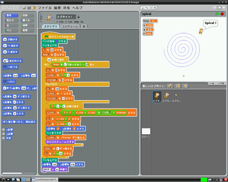This screenshot has height=182, width=228.
Task: Start the script with the green flag
Action: [217, 14]
